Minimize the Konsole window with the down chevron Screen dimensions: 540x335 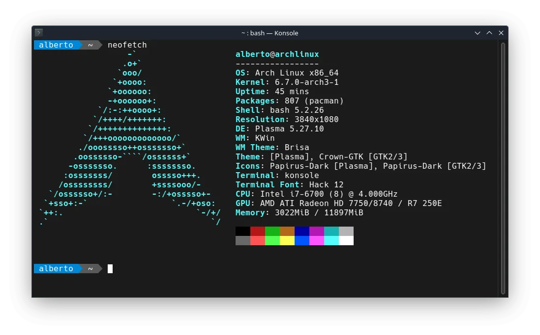click(478, 33)
